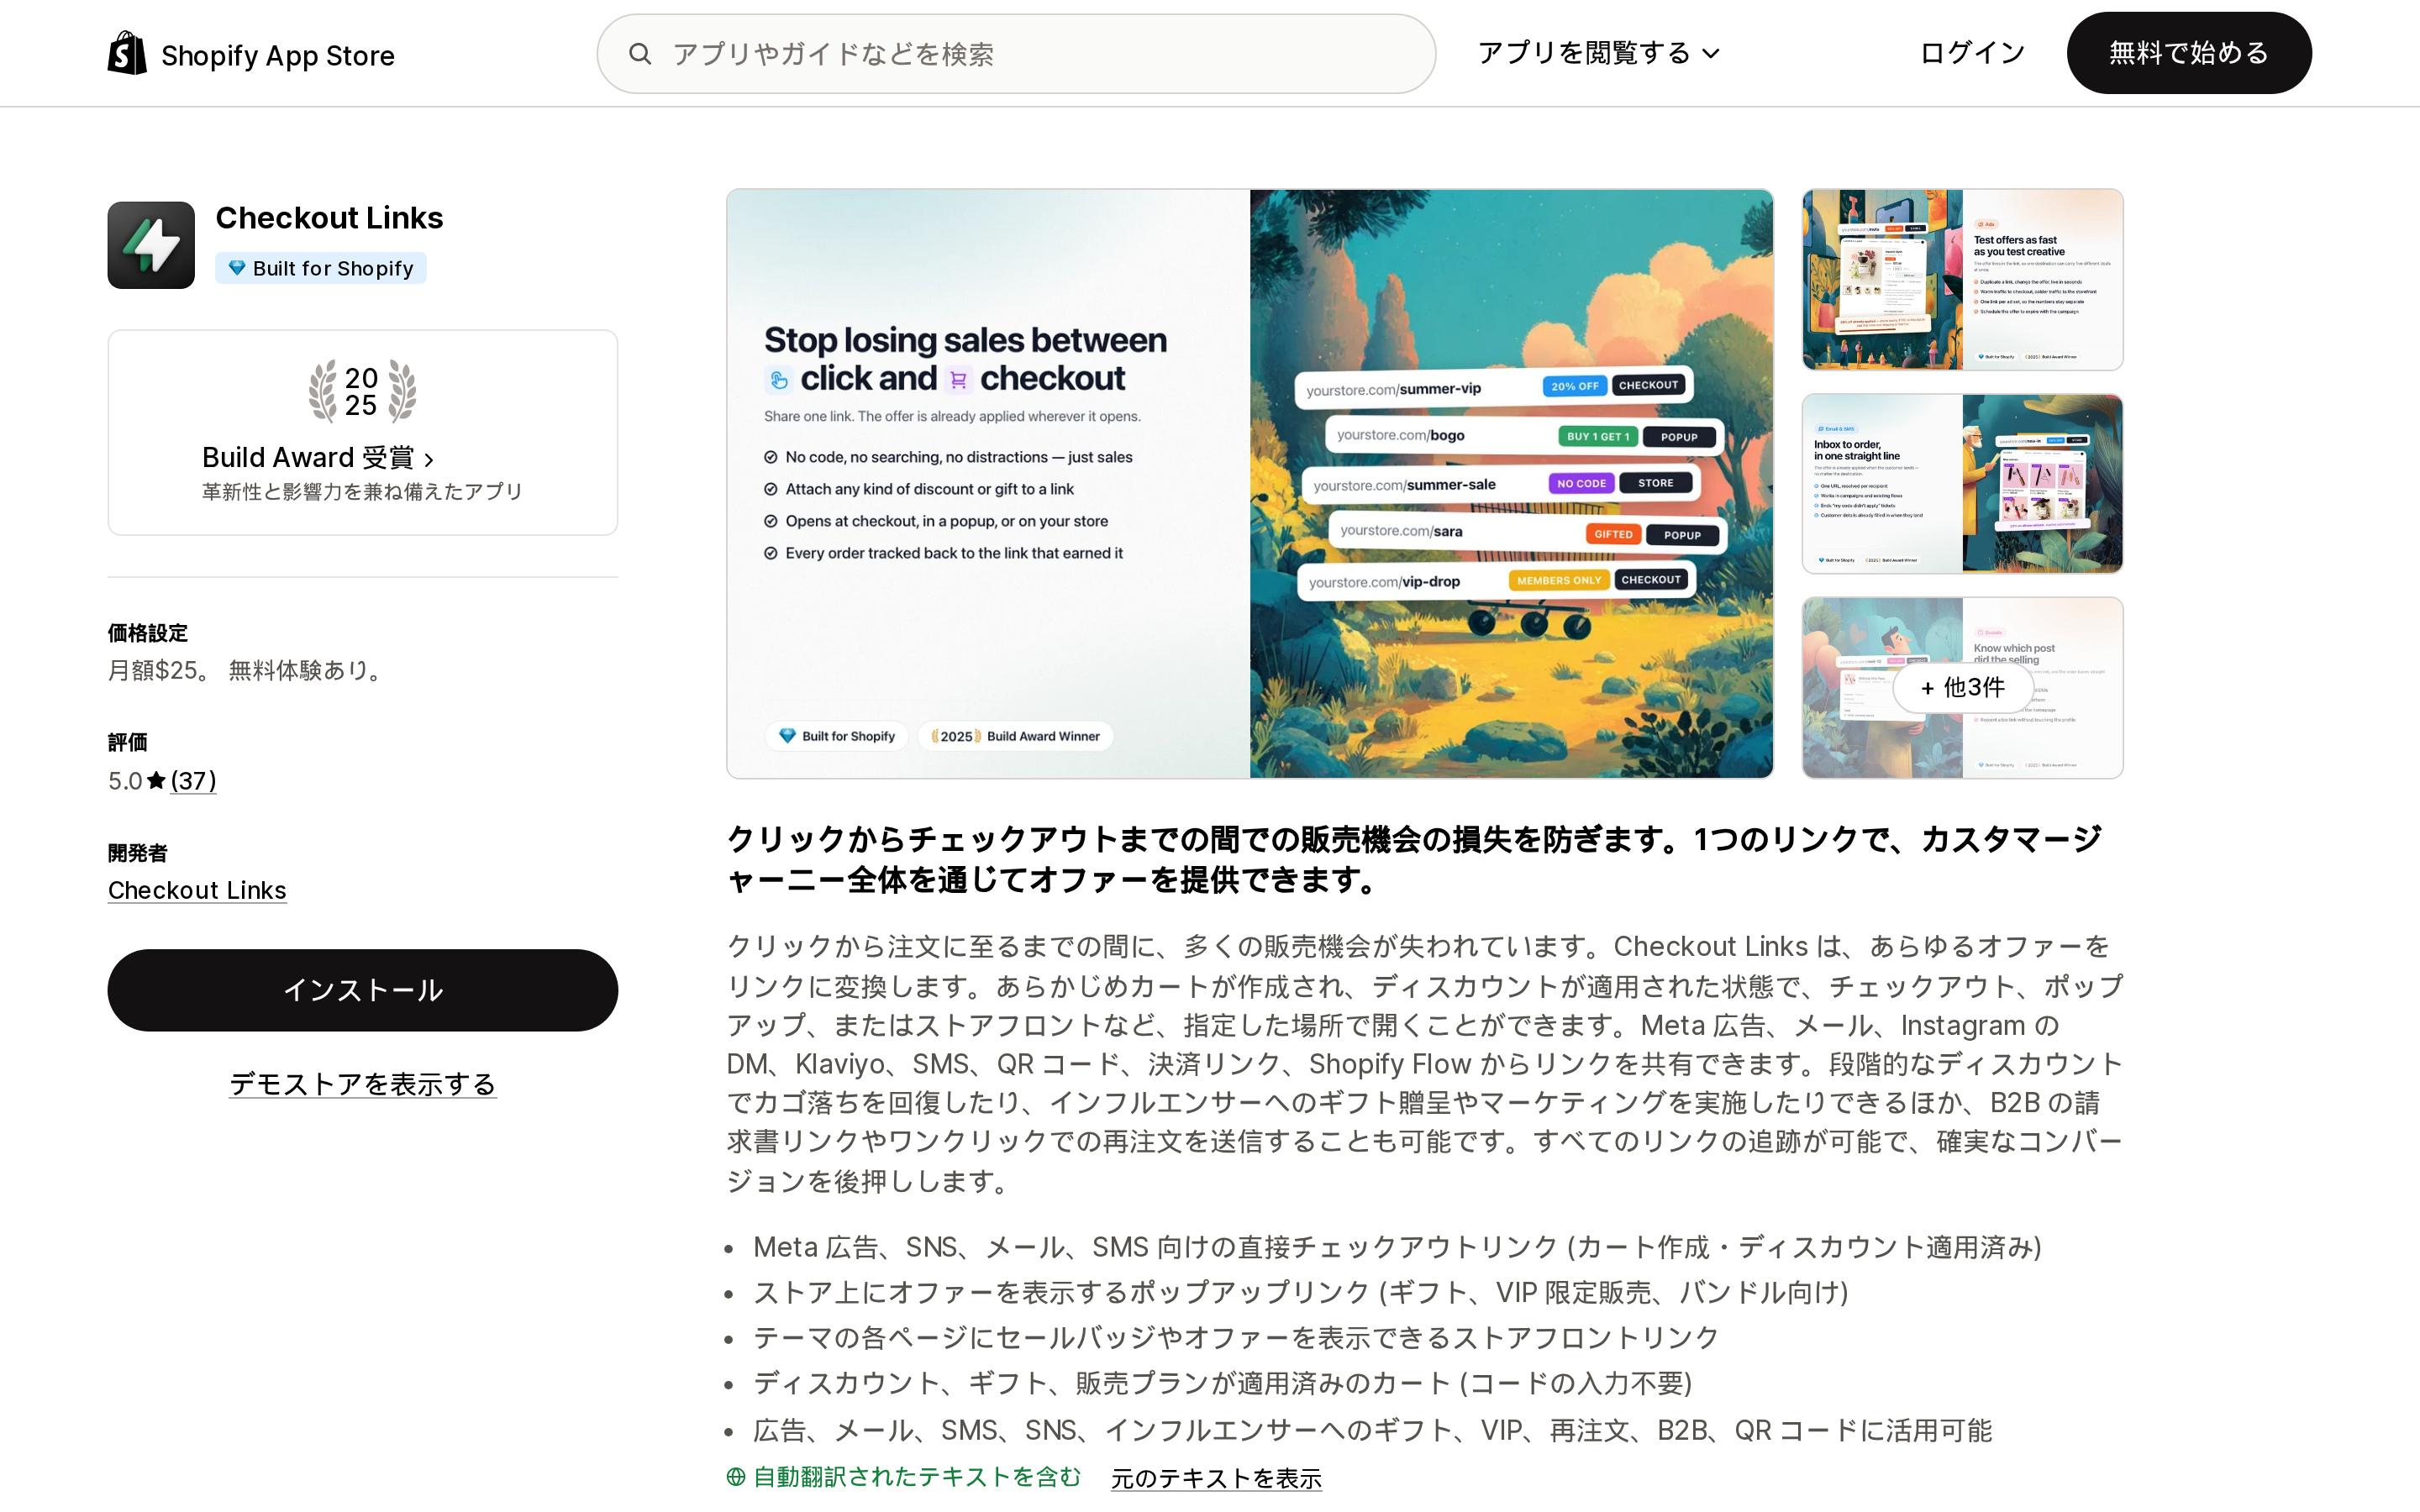Viewport: 2420px width, 1512px height.
Task: Open the 'Test offers as fast' thumbnail
Action: pos(1962,280)
